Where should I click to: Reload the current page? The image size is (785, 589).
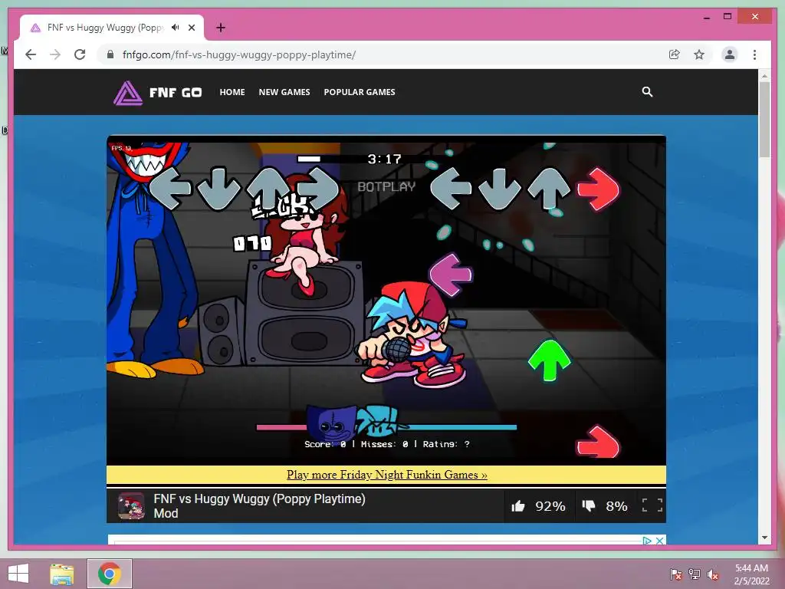click(x=80, y=54)
